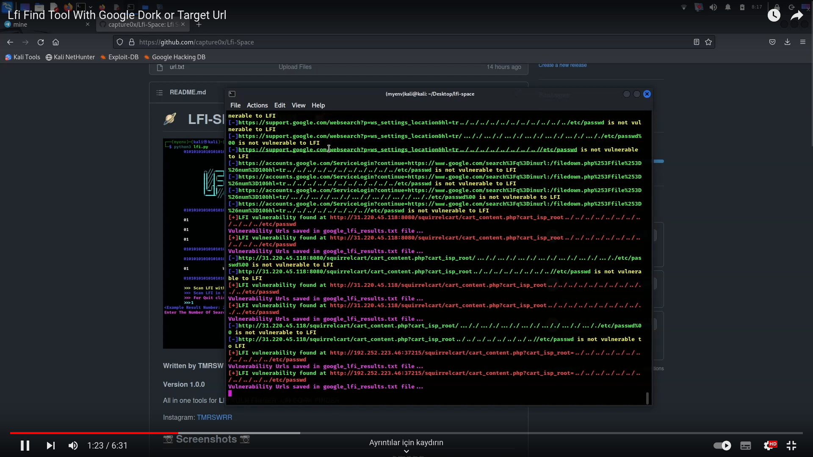
Task: Expand details via the down chevron
Action: (406, 451)
